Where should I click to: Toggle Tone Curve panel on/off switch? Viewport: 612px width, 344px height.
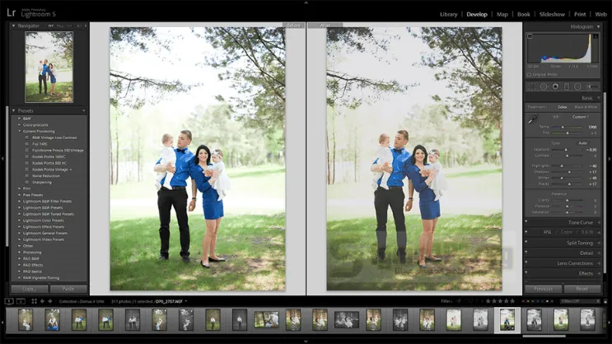pos(526,221)
